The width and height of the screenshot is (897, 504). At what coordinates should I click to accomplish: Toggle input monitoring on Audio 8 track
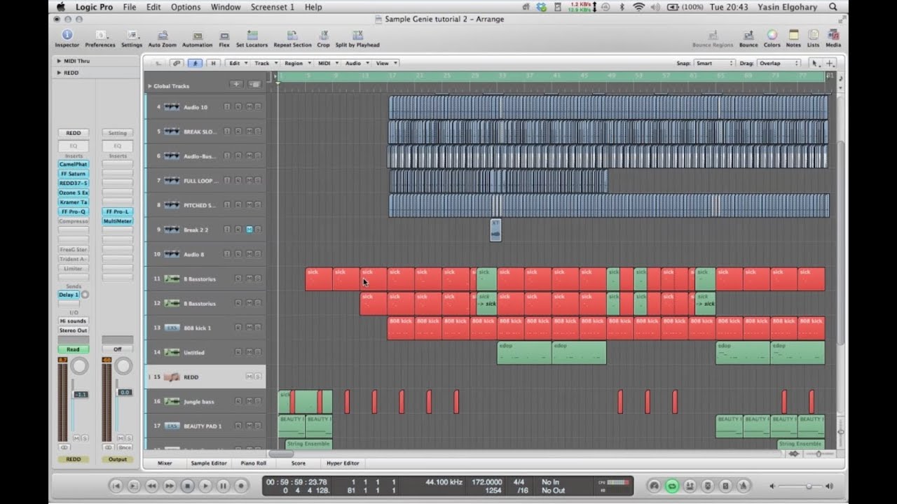[x=227, y=254]
